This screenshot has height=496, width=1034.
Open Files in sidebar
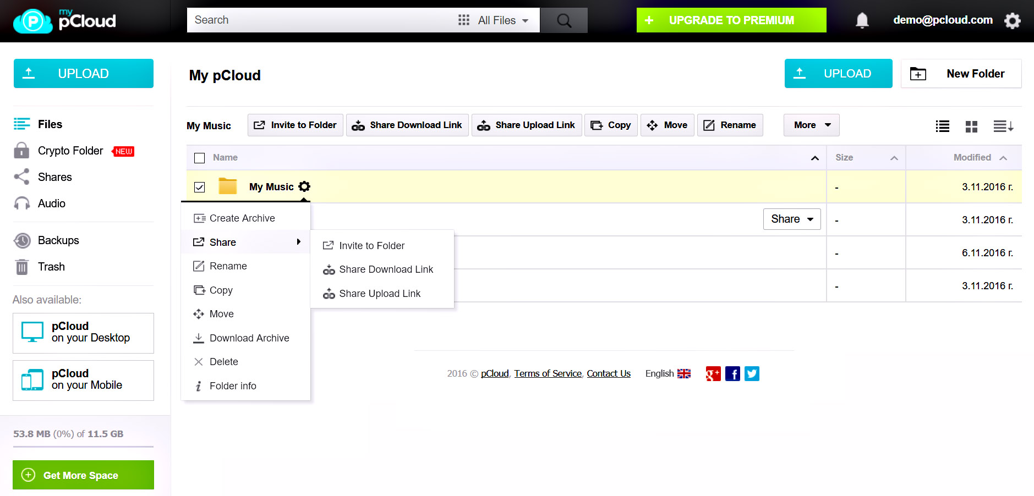click(x=50, y=124)
